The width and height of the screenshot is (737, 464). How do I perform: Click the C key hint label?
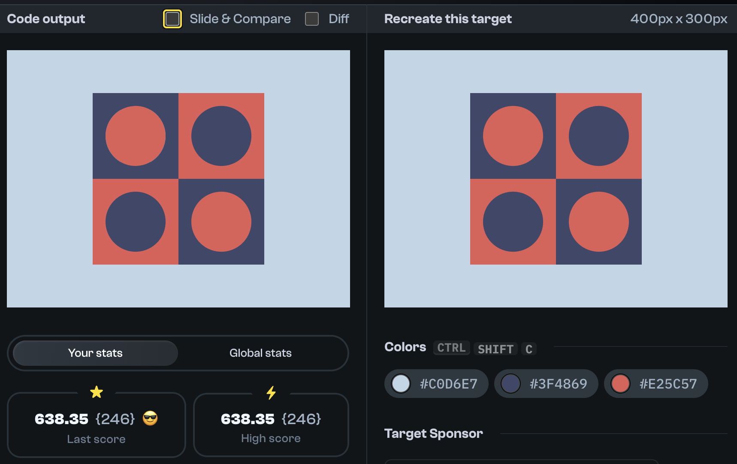point(529,349)
